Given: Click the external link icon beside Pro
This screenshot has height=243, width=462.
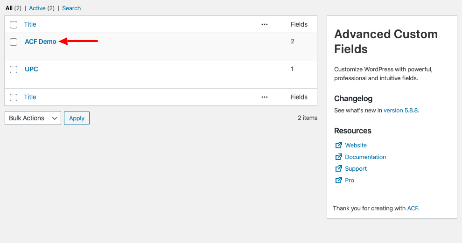Looking at the screenshot, I should click(338, 180).
